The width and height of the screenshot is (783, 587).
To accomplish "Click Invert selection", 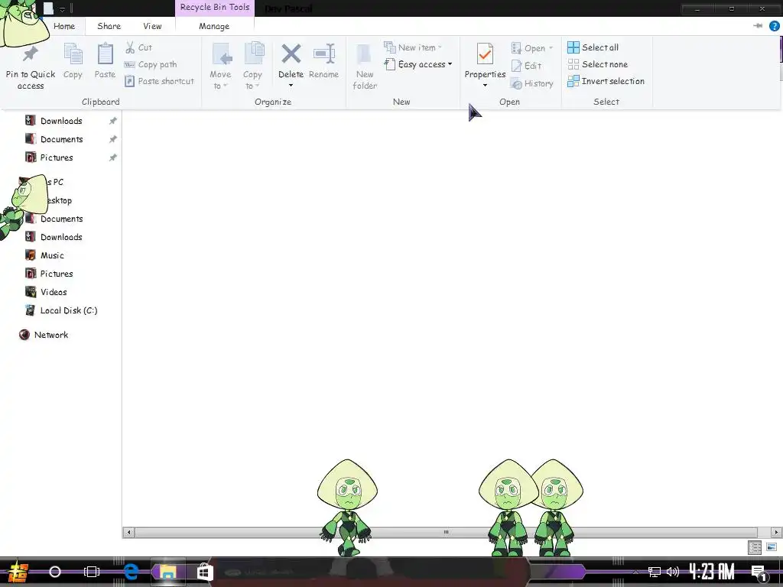I will [606, 81].
